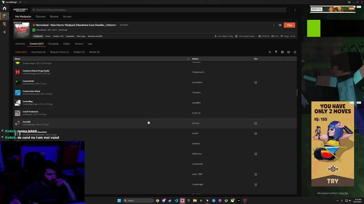Click the Horror category tag

(x=48, y=36)
